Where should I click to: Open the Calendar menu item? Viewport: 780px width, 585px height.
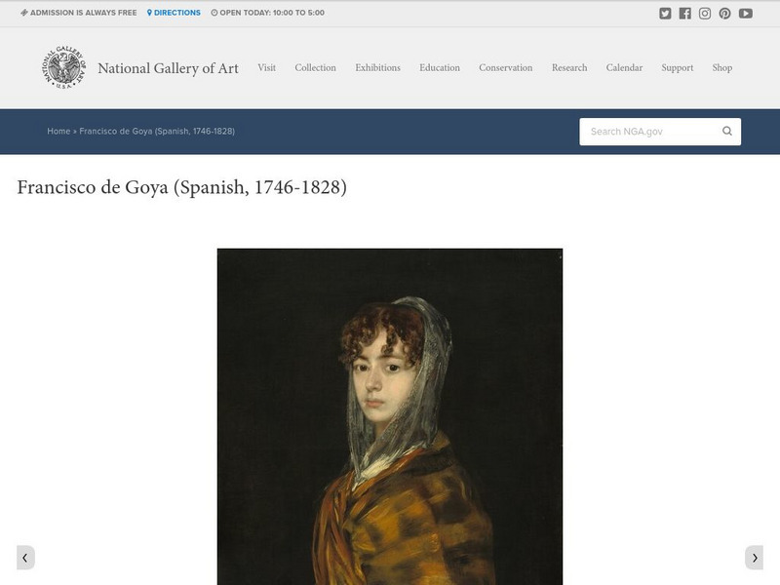(x=624, y=67)
